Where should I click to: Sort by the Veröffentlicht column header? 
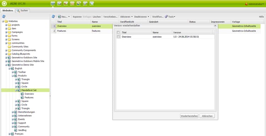133,22
